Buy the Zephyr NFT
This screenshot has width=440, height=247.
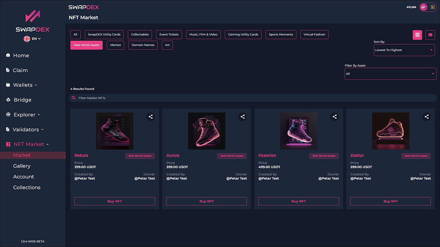tap(391, 201)
